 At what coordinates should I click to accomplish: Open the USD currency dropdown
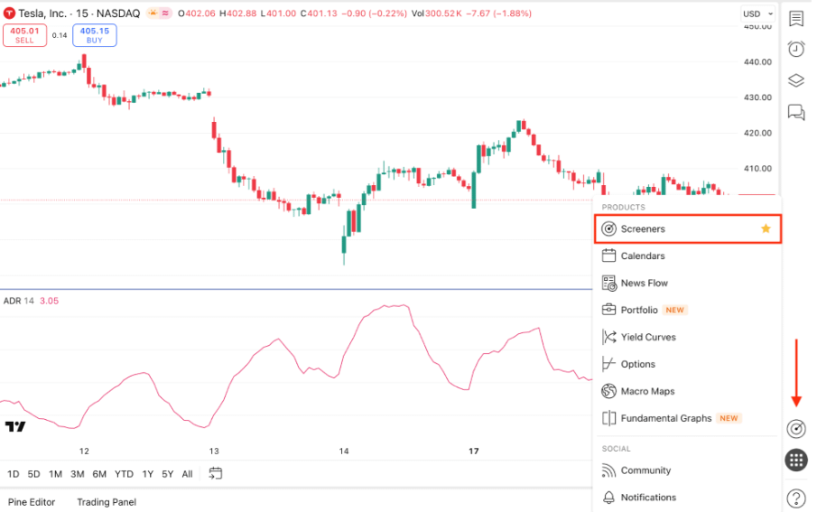(x=757, y=14)
